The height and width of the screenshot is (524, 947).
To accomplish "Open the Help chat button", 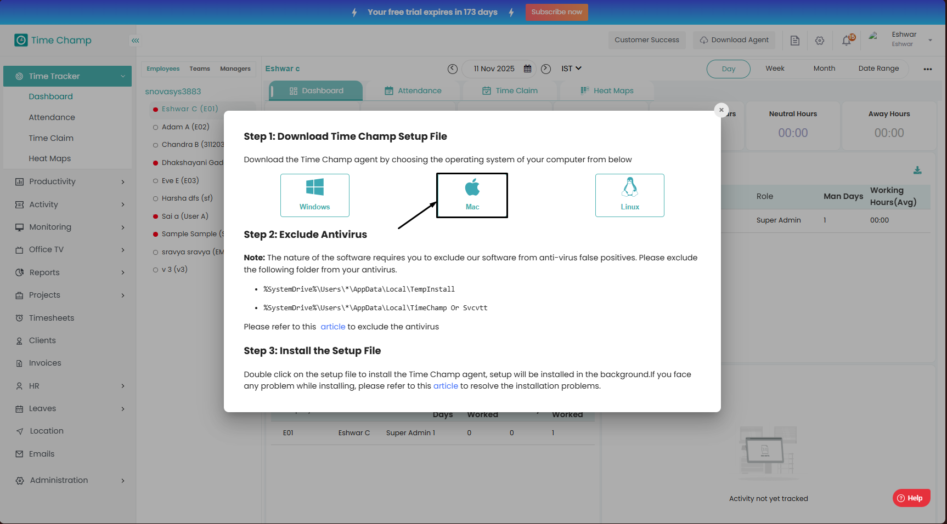I will click(911, 498).
